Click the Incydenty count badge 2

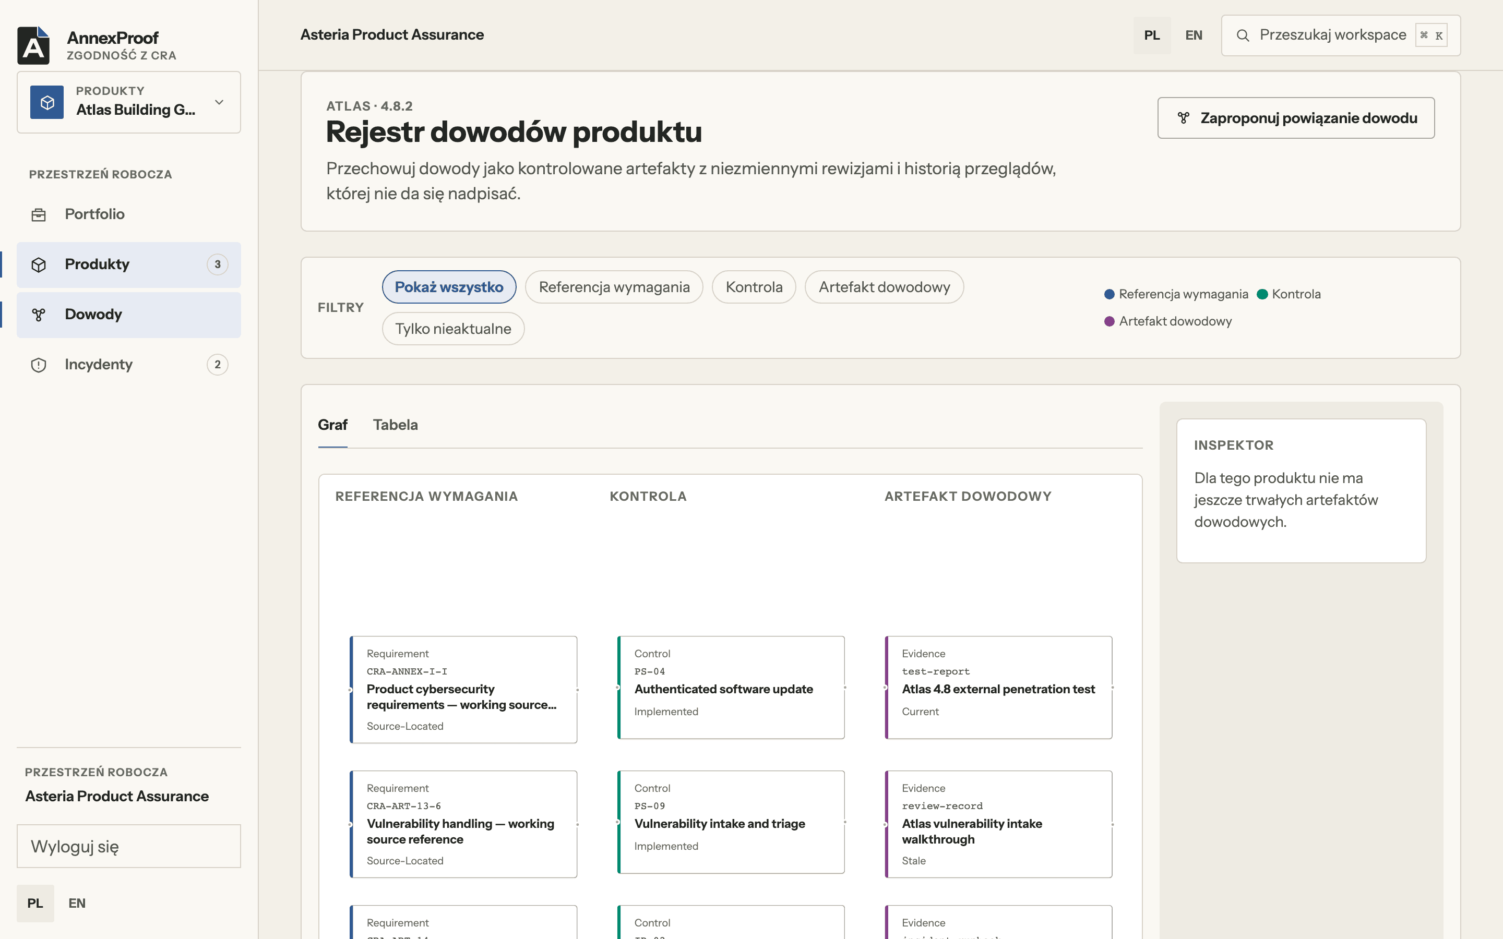218,365
